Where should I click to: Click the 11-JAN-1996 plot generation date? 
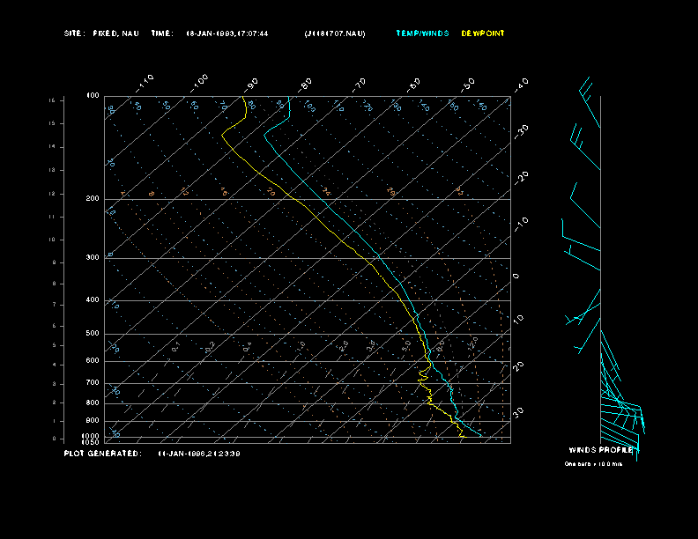(x=199, y=454)
